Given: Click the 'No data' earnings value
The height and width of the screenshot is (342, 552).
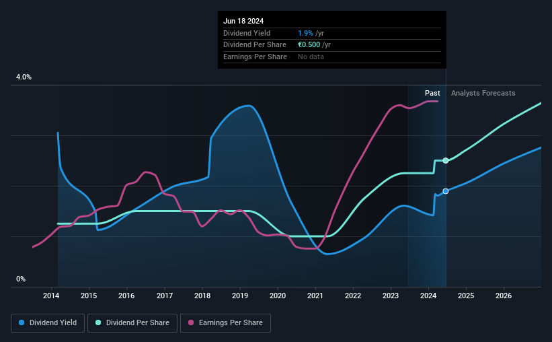Looking at the screenshot, I should click(x=311, y=57).
